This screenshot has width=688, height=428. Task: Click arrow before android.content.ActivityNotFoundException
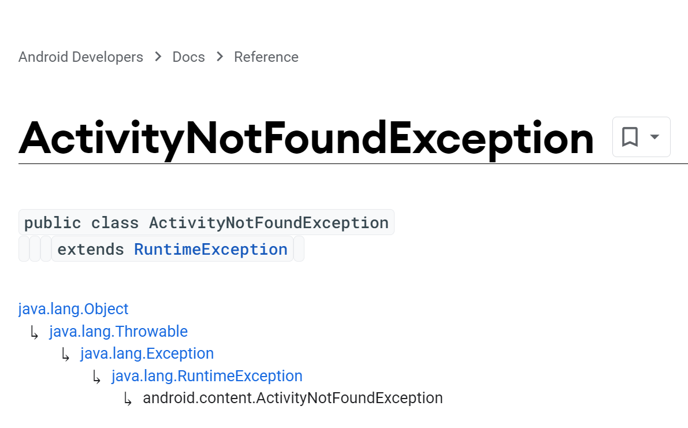click(128, 399)
